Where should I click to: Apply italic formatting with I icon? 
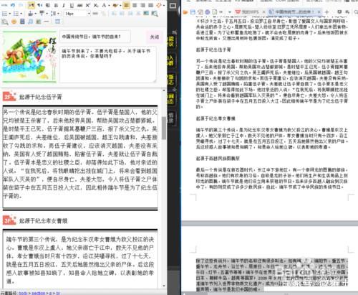coord(64,5)
